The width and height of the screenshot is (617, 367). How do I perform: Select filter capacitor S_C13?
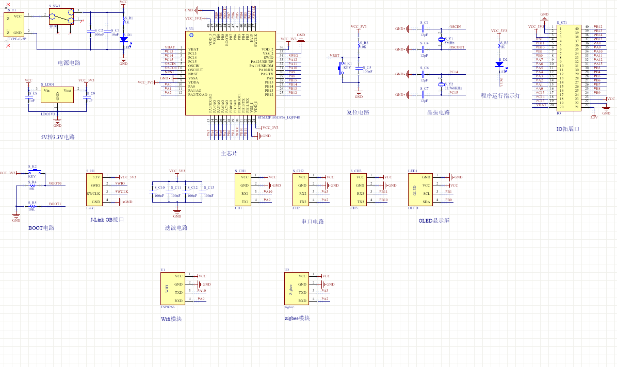[x=202, y=192]
